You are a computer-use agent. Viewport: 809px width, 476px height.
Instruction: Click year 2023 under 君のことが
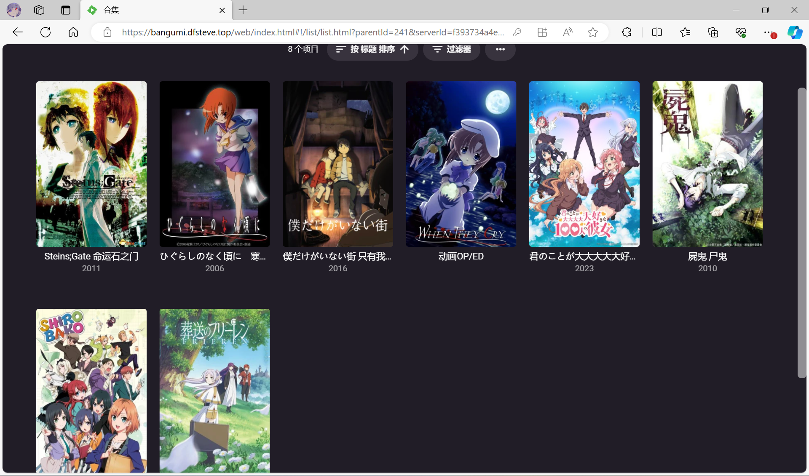tap(584, 268)
